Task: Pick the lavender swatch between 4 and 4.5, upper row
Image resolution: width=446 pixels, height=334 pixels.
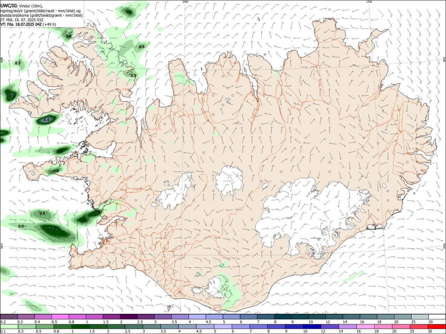Action: point(197,317)
